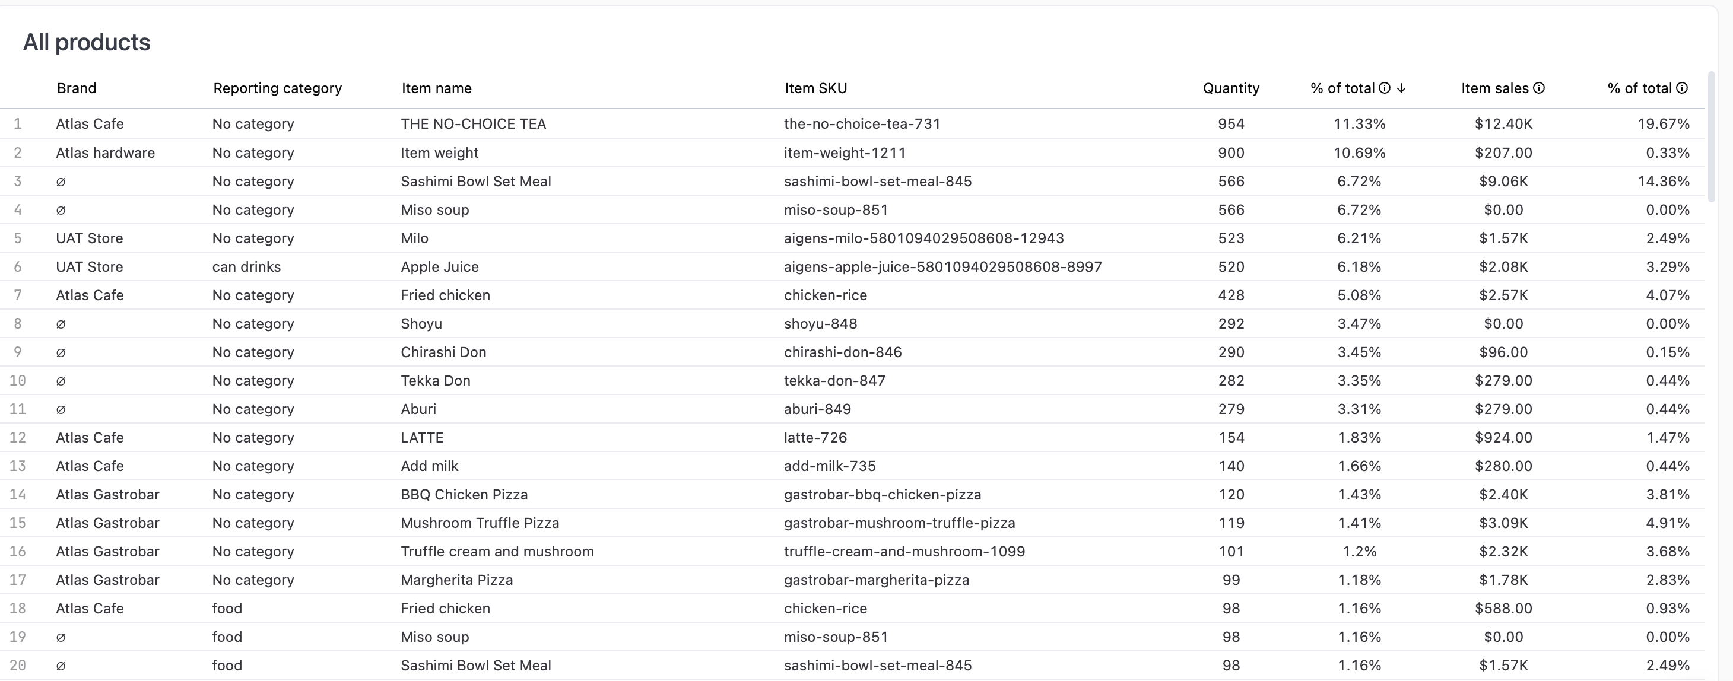Sort by Item SKU column header
This screenshot has width=1733, height=681.
coord(815,88)
